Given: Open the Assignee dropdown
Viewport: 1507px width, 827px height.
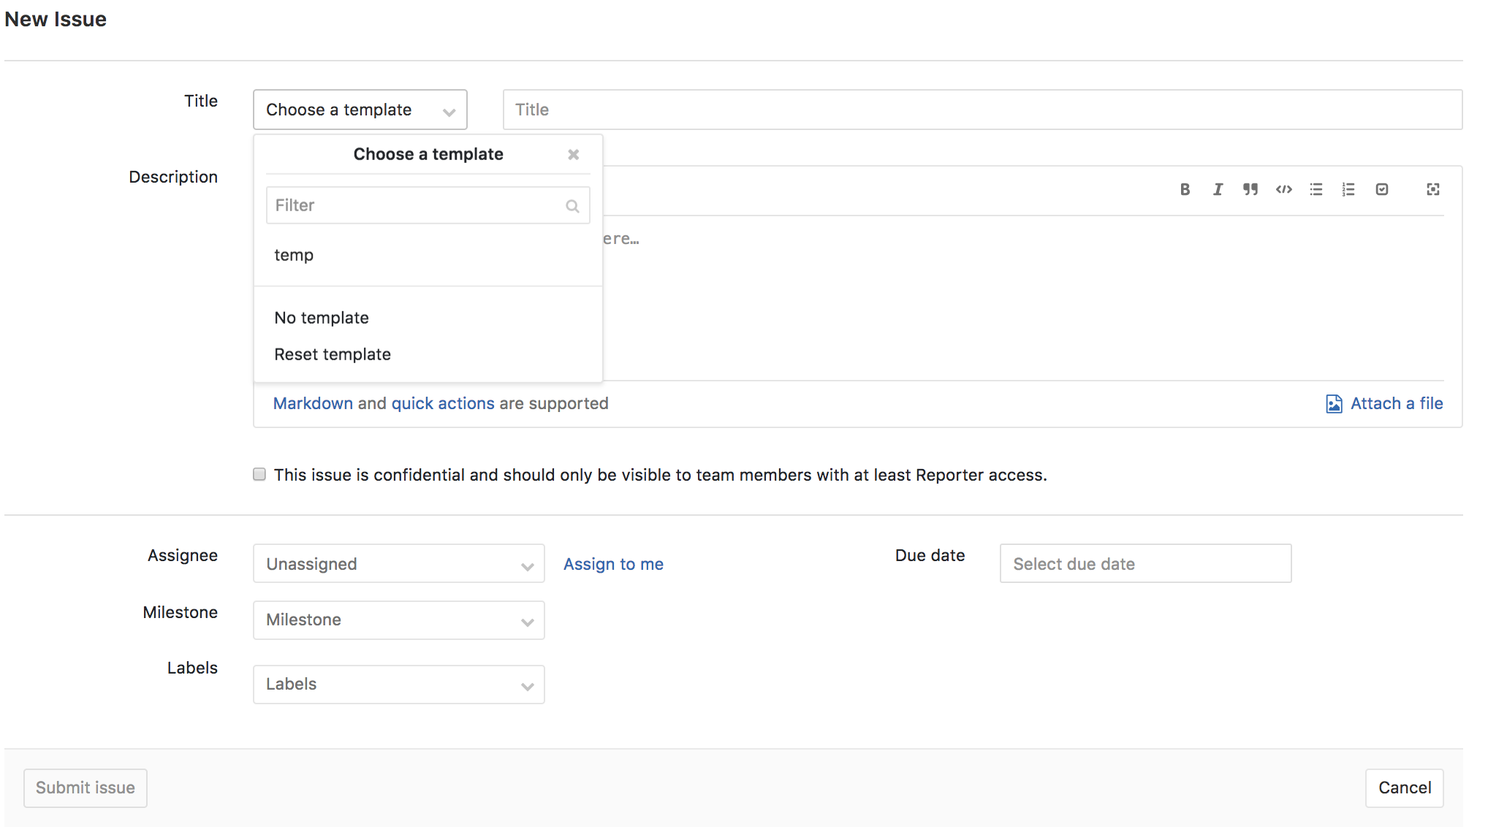Looking at the screenshot, I should 398,563.
